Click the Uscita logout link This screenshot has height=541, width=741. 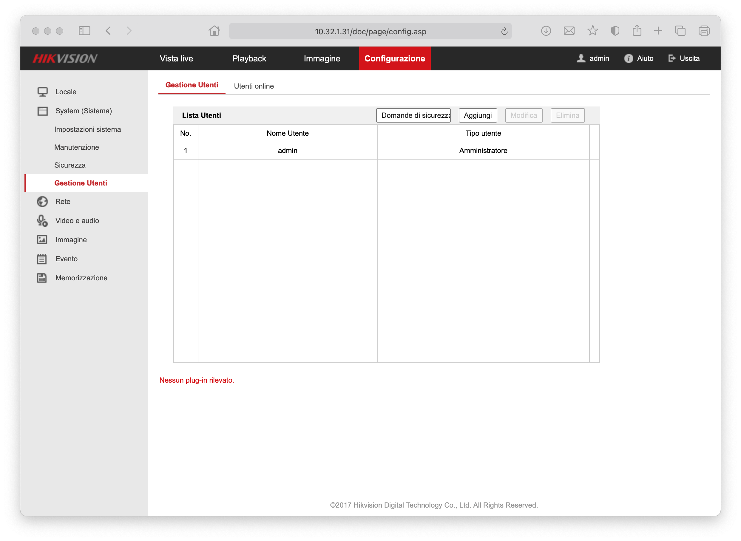690,58
